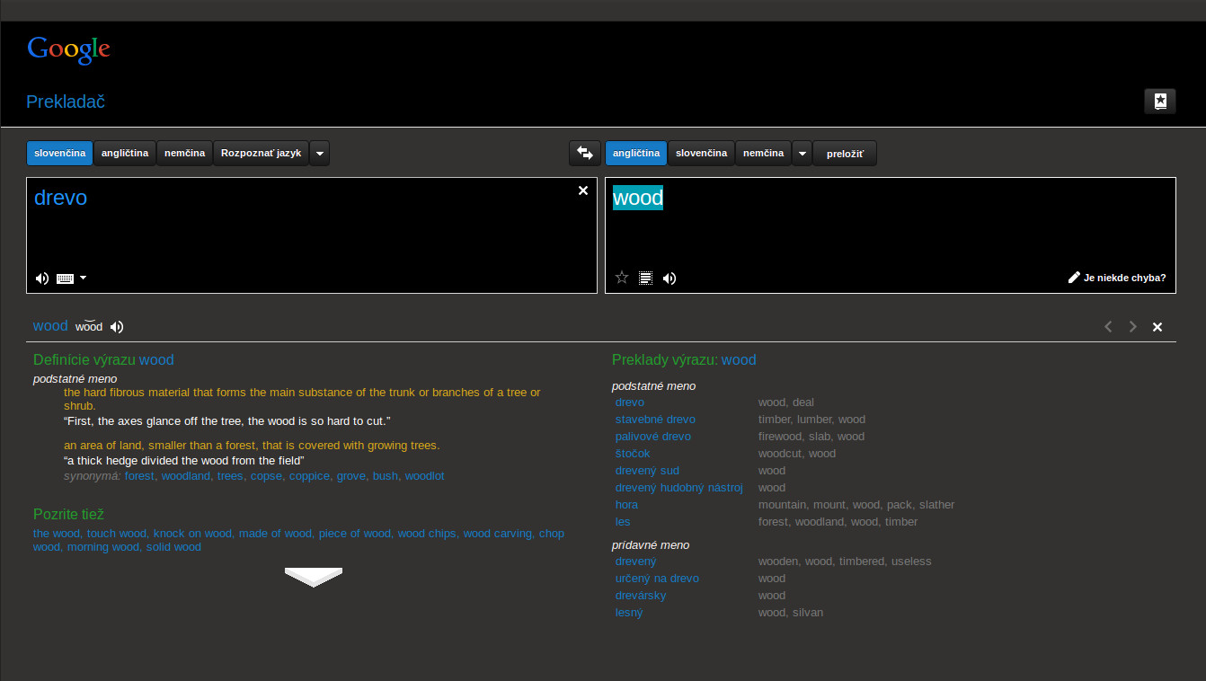The height and width of the screenshot is (681, 1206).
Task: Open related phrase 'knock on wood'
Action: click(x=192, y=534)
